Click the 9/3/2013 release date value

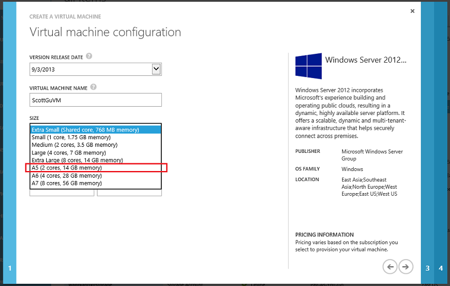coord(43,69)
